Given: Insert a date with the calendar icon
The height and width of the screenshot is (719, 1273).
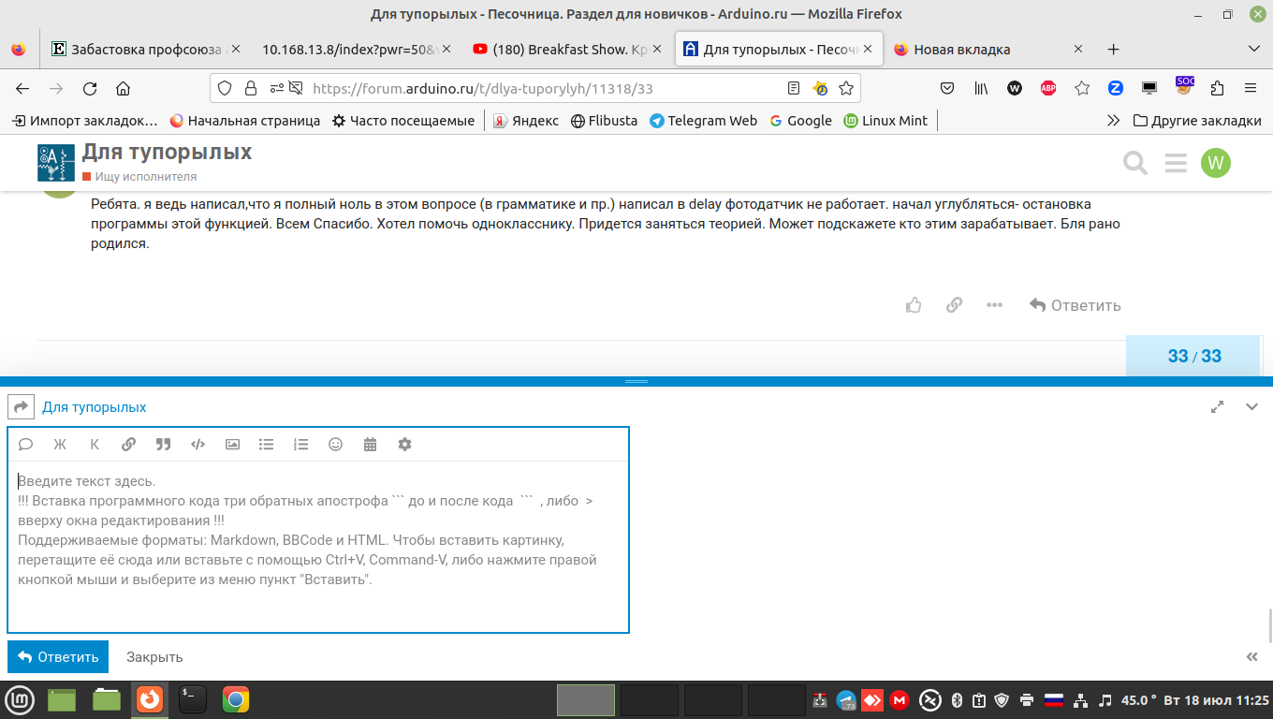Looking at the screenshot, I should [x=370, y=445].
